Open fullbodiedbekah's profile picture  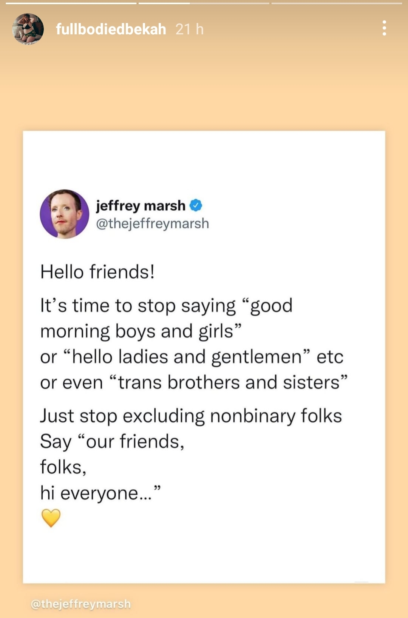tap(28, 29)
